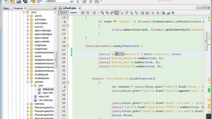This screenshot has height=119, width=212.
Task: Open debug button dropdown arrow
Action: tap(101, 1)
